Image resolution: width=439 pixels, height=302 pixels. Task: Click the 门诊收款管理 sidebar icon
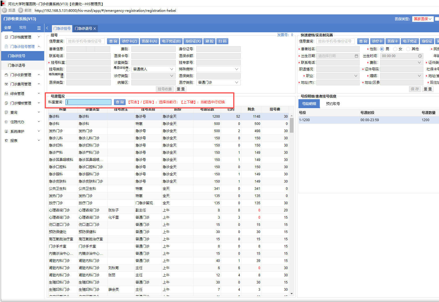coord(6,75)
